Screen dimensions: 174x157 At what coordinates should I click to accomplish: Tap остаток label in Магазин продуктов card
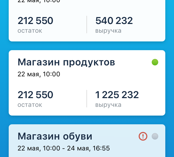[x=30, y=105]
